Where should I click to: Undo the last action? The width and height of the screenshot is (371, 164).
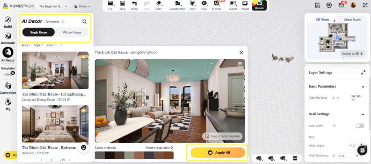click(134, 5)
